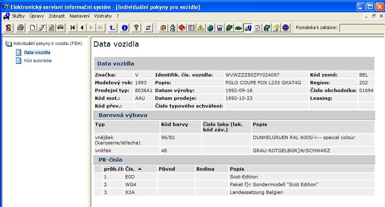Click the red-blue swap arrows icon

coord(148,28)
